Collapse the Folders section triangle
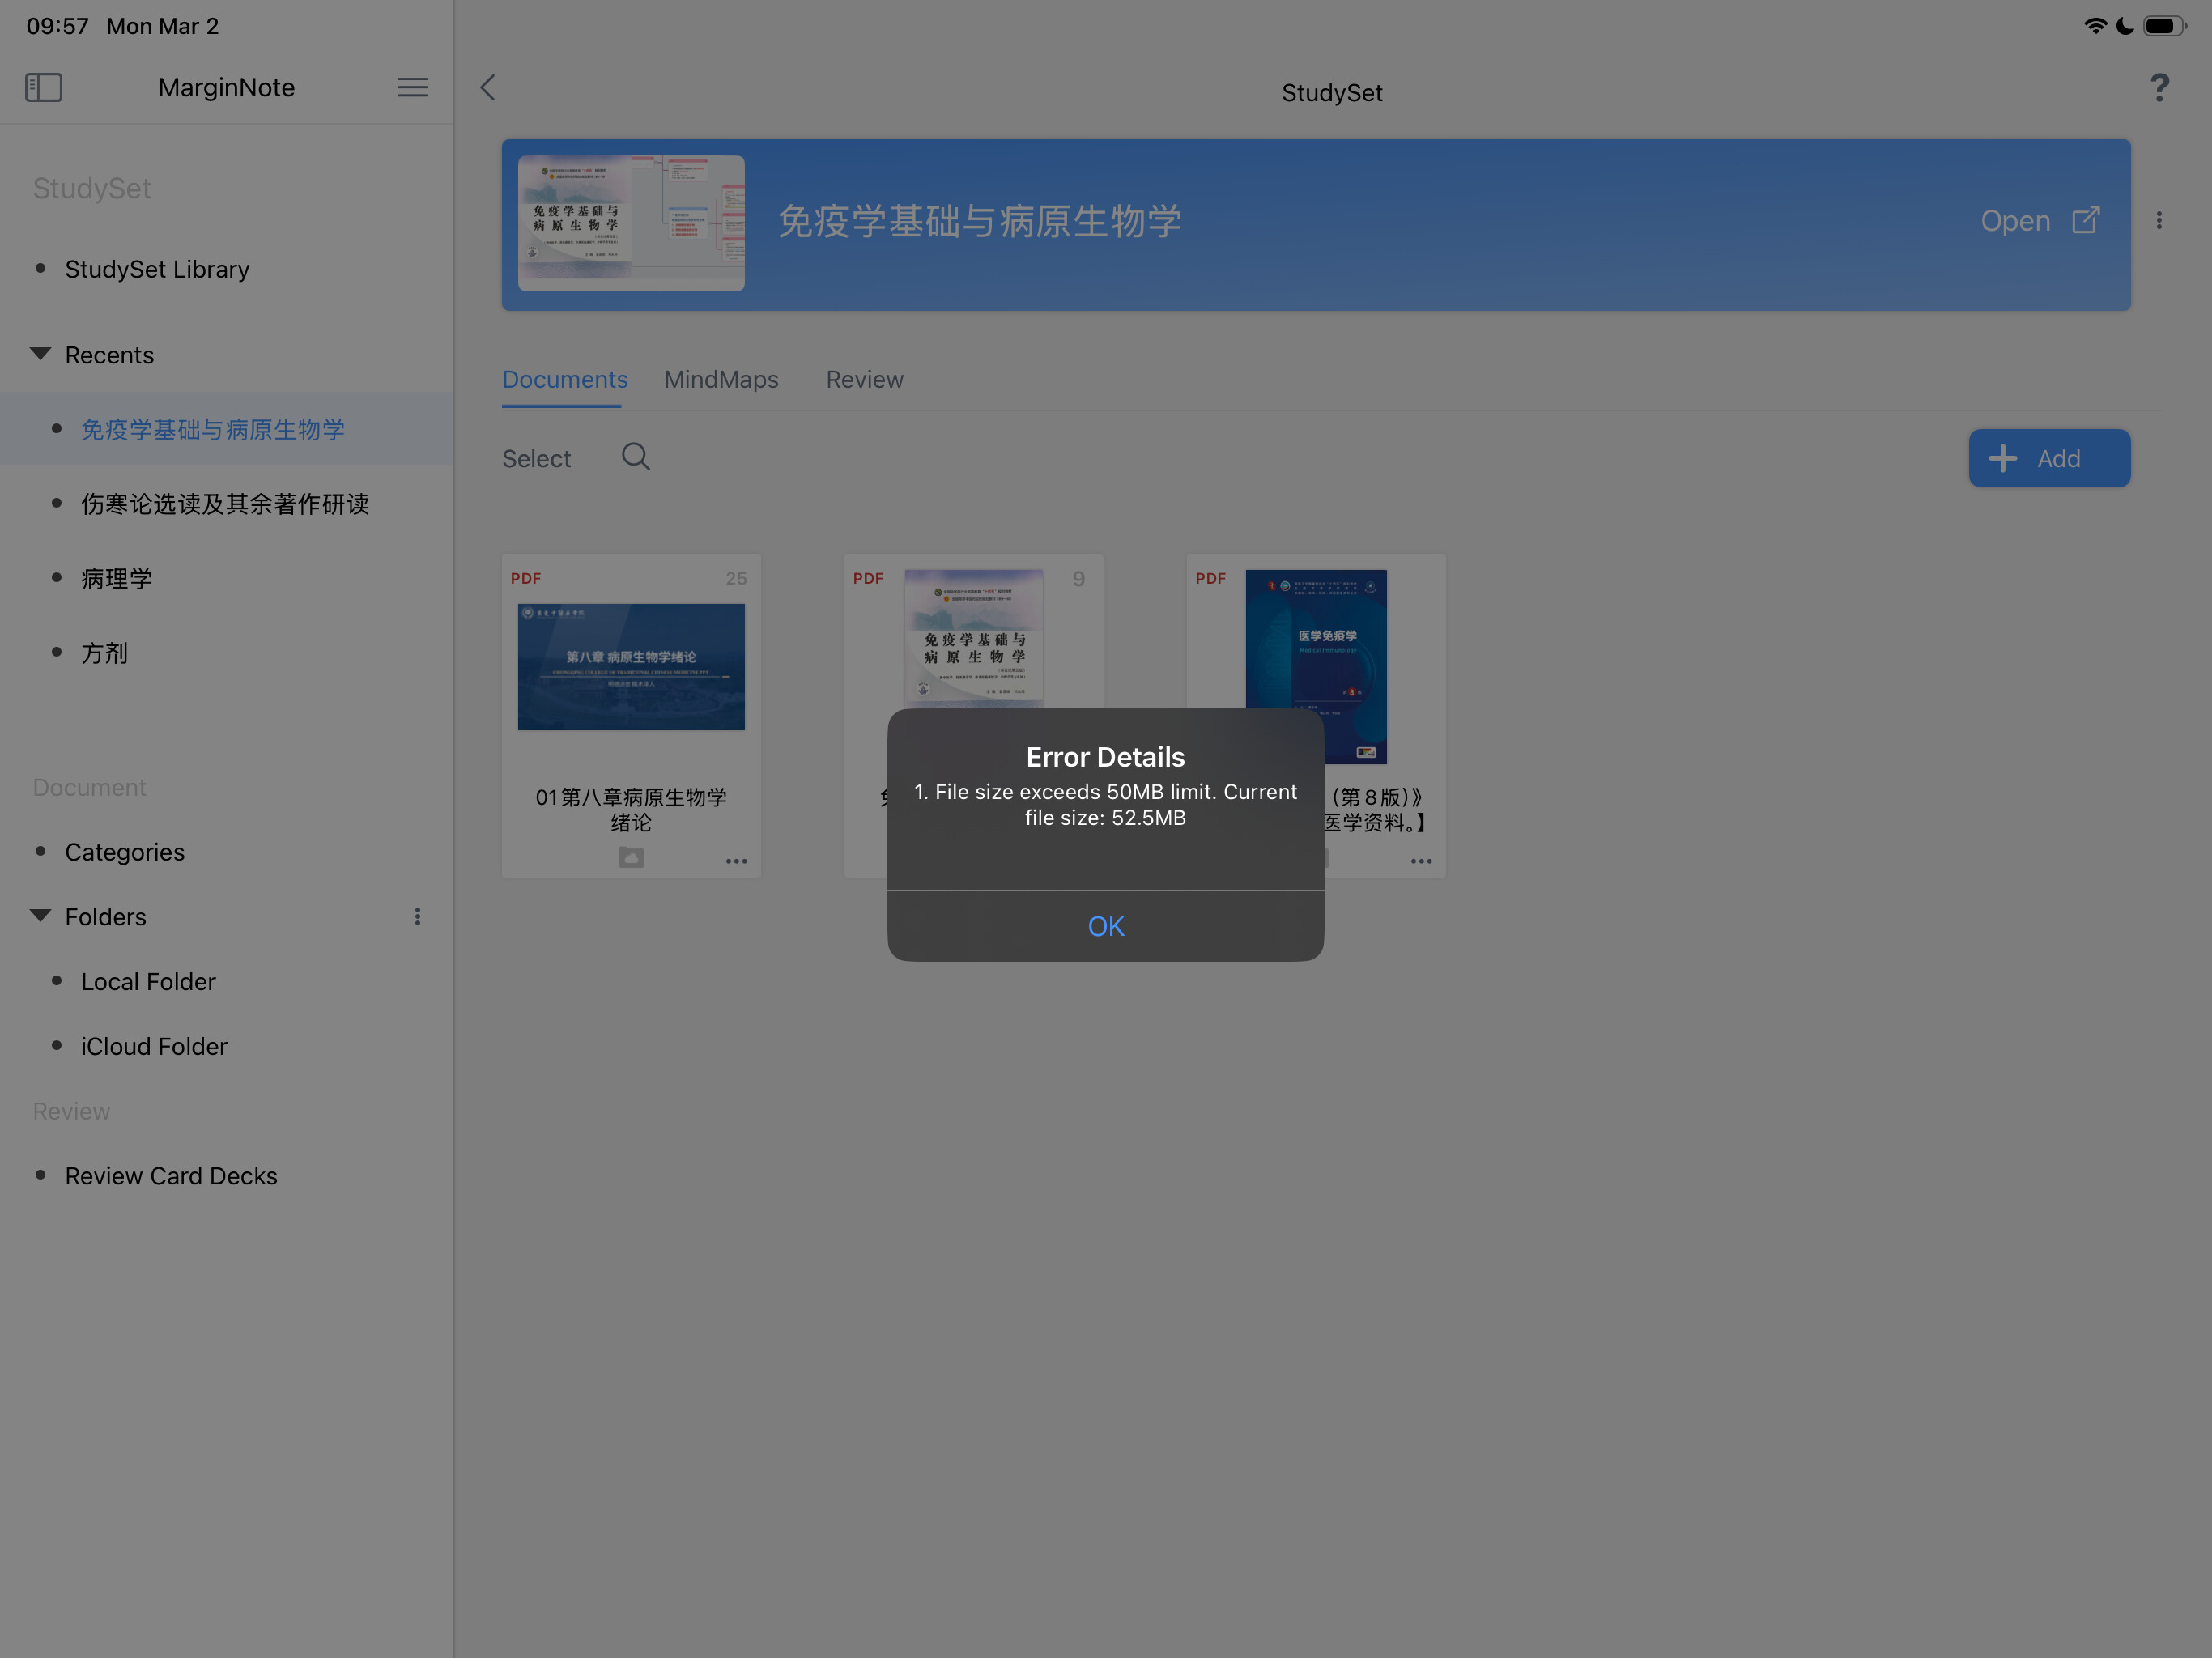 pos(41,916)
